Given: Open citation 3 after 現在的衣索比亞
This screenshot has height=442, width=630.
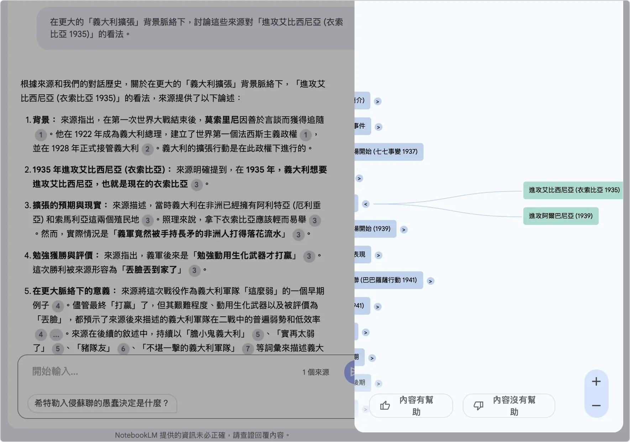Looking at the screenshot, I should (196, 185).
